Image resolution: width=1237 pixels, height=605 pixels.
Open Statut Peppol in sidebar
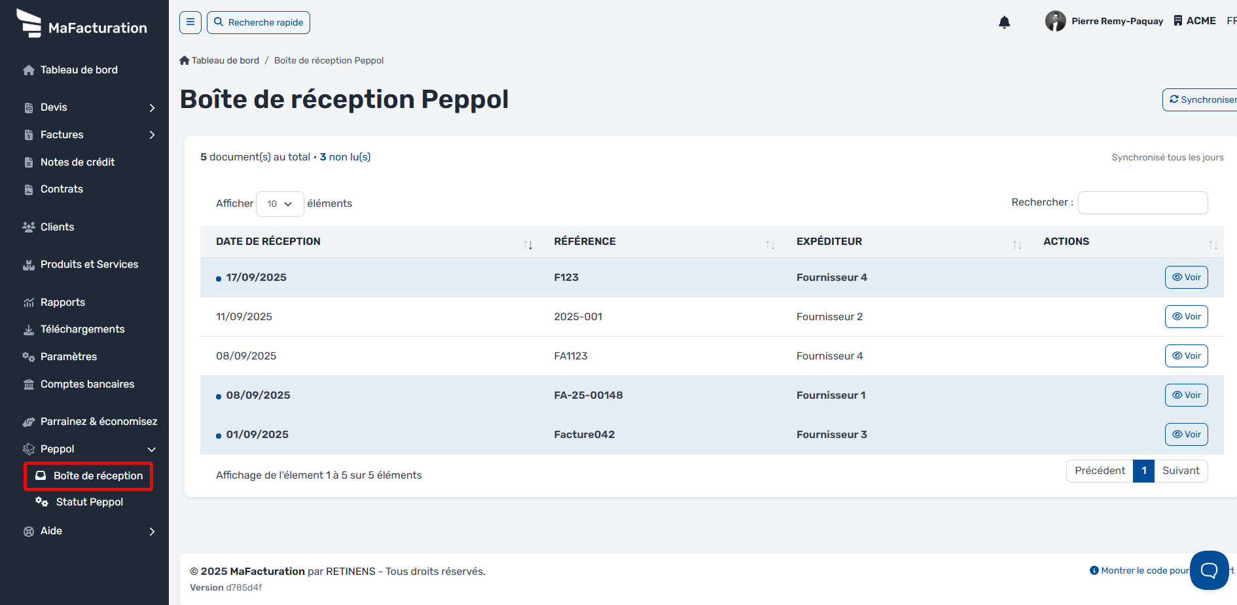coord(89,502)
